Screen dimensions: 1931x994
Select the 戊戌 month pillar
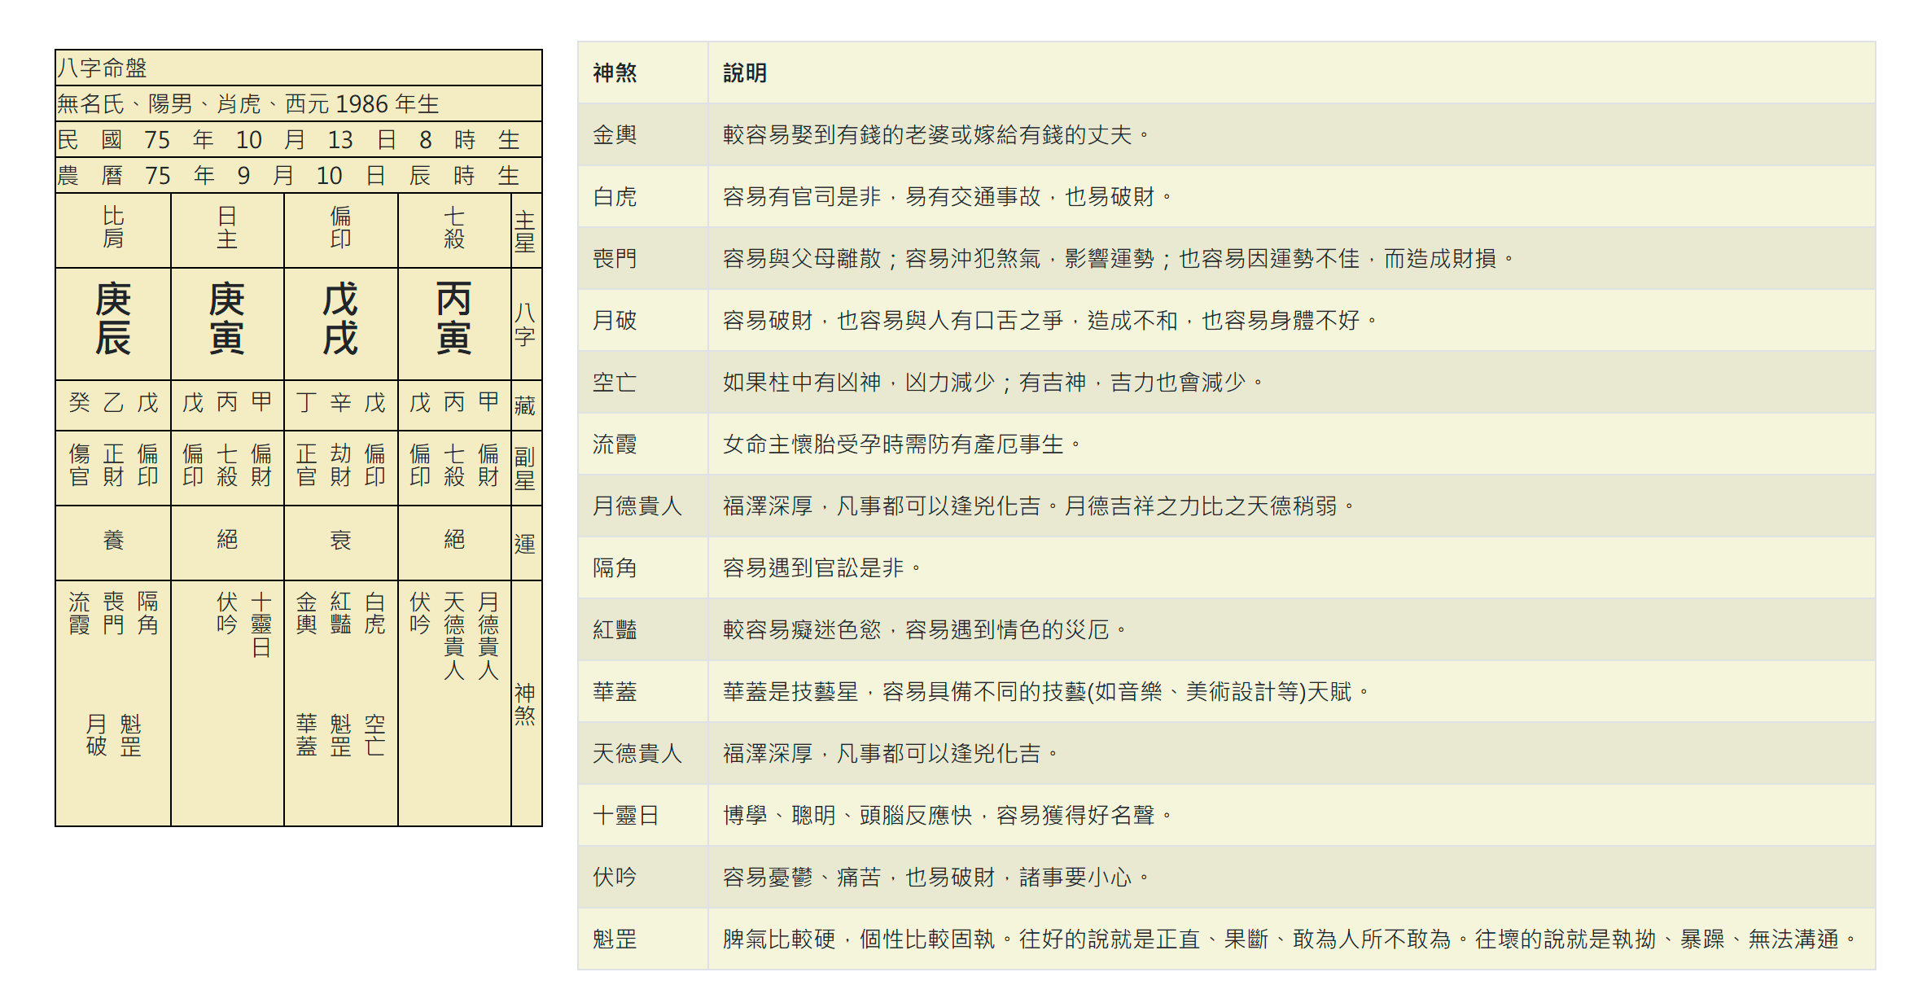pyautogui.click(x=340, y=320)
